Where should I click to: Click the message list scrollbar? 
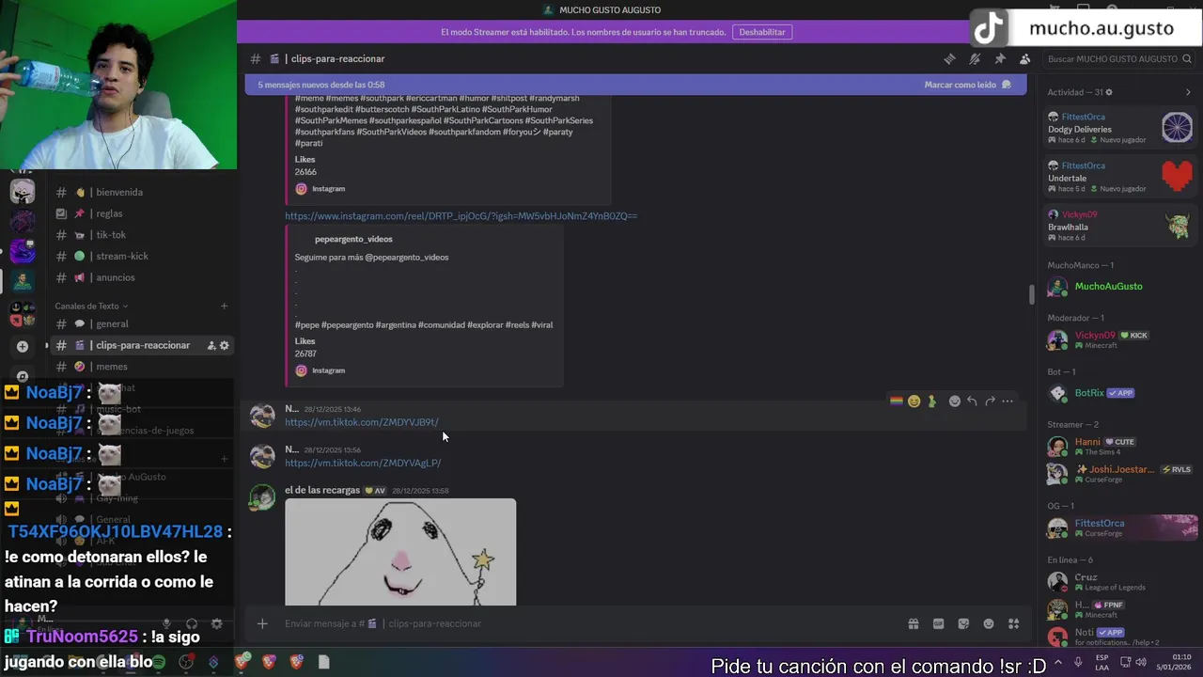(x=1031, y=294)
